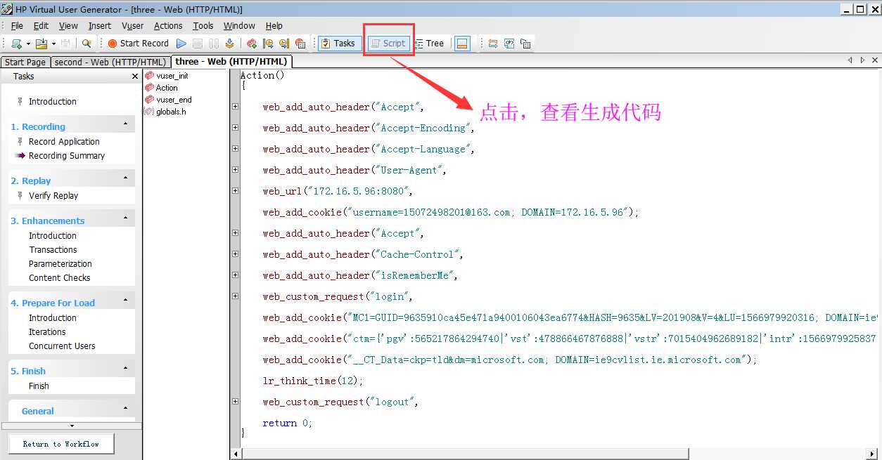Click the greyed Save icon in toolbar
The image size is (882, 460).
[x=65, y=44]
